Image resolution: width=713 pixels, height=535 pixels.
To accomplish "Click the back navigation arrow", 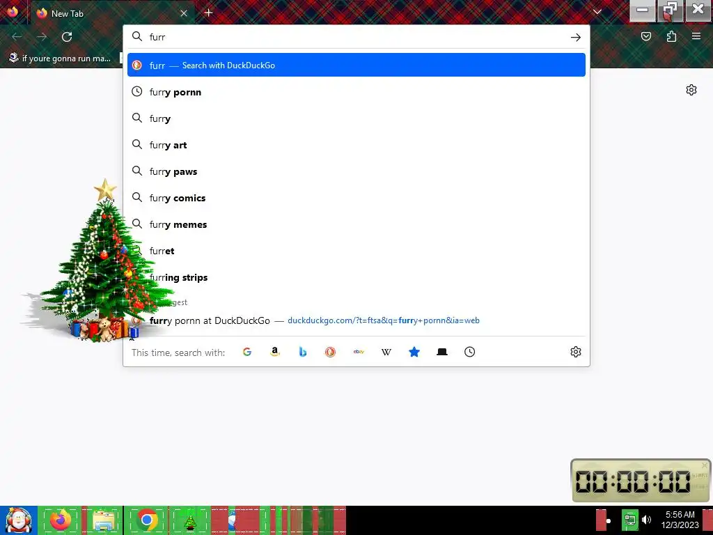I will [17, 37].
